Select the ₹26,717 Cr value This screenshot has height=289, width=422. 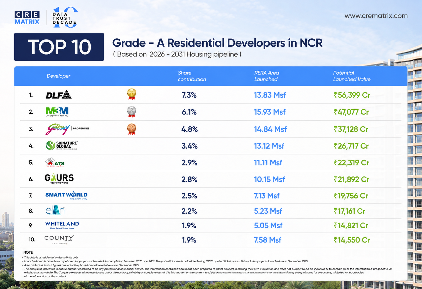point(351,146)
